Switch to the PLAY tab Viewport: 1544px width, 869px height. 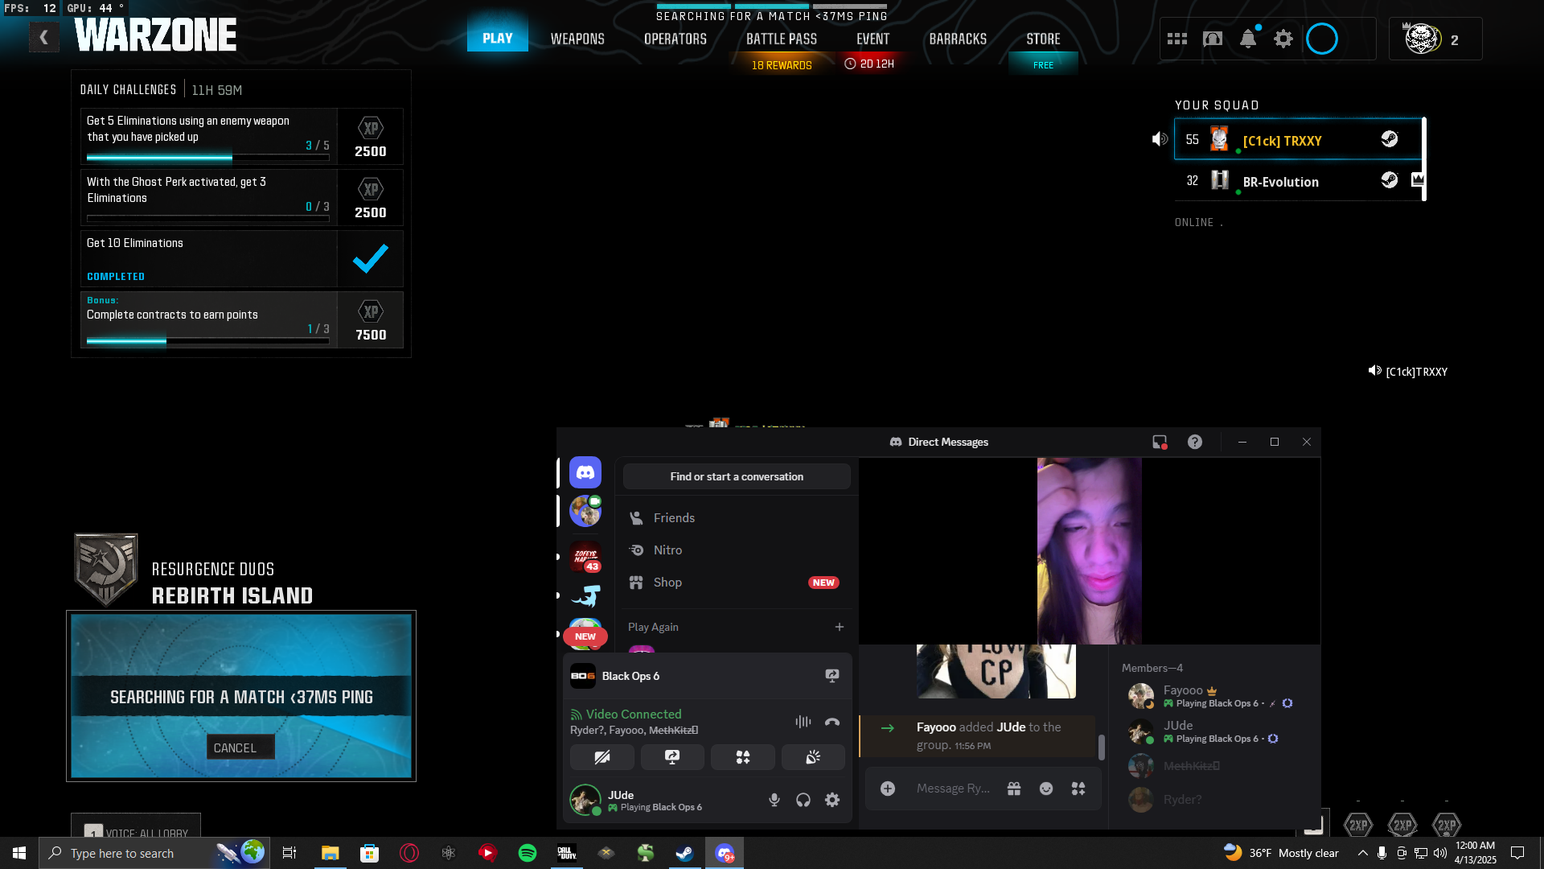[x=498, y=38]
